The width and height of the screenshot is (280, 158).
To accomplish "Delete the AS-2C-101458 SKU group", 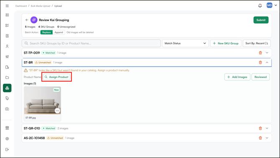I will point(260,138).
